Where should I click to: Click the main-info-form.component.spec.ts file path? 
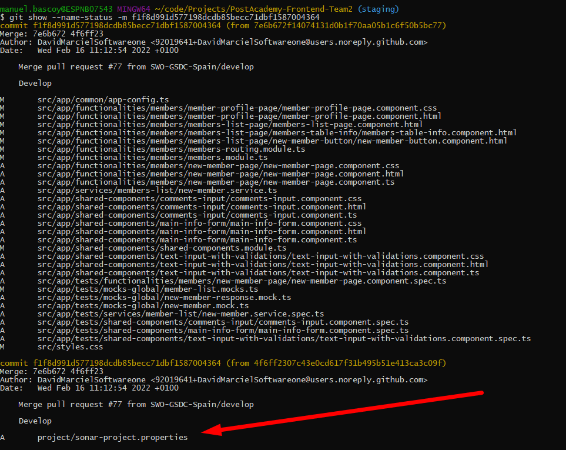223,330
